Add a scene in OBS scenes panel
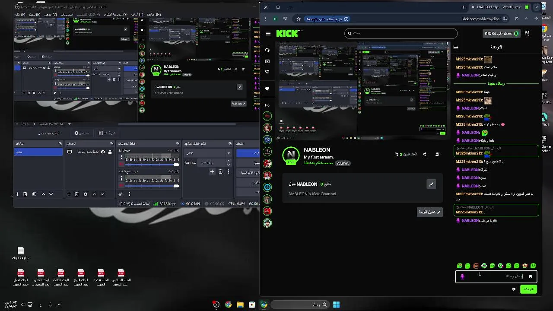The image size is (553, 311). (x=17, y=194)
